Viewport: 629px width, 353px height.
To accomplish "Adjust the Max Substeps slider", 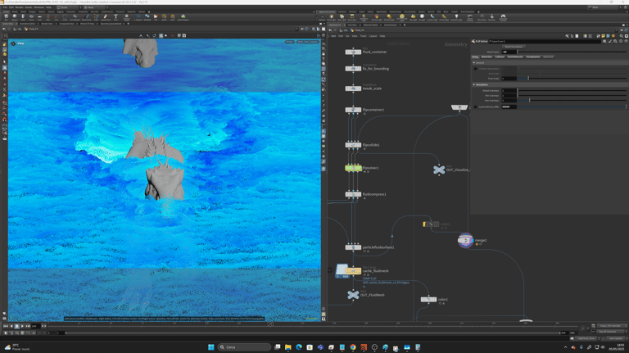I will click(x=572, y=101).
